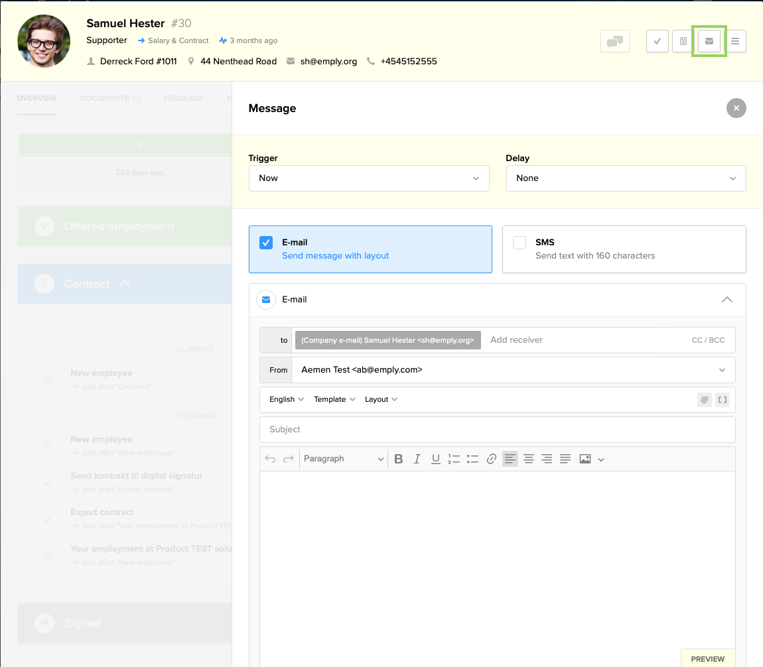763x667 pixels.
Task: Click the insert image icon
Action: pyautogui.click(x=585, y=459)
